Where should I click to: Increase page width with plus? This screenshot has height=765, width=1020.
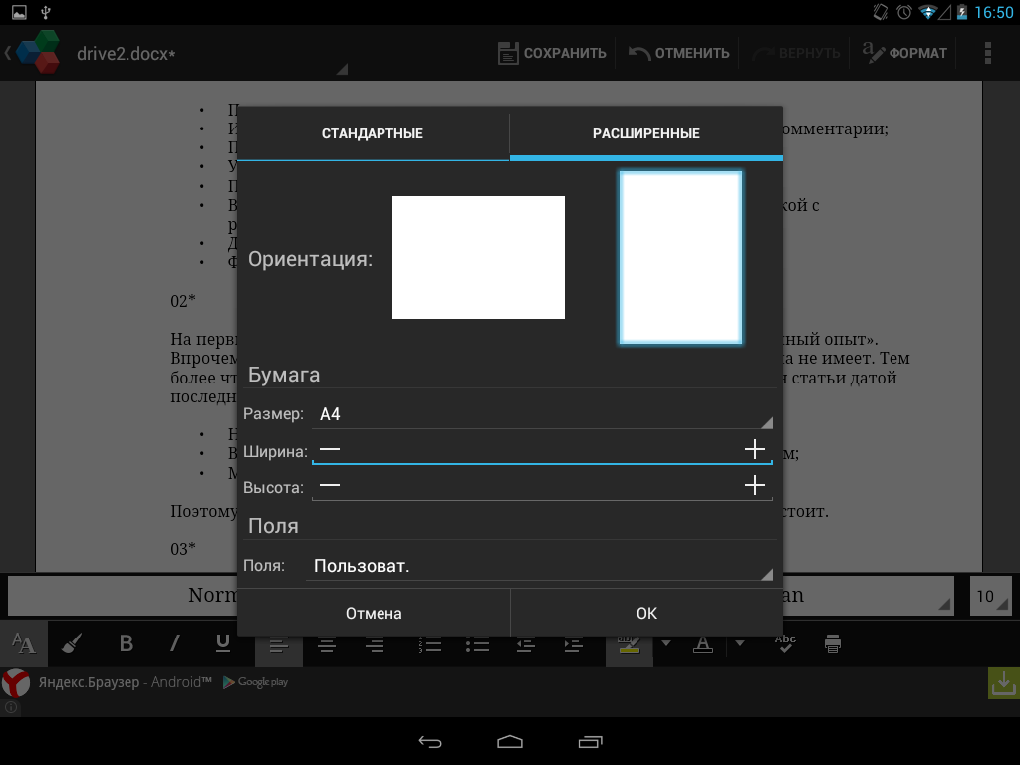(755, 450)
